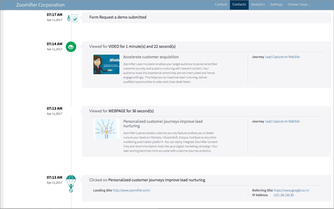Click the parachute landing icon
The width and height of the screenshot is (334, 209).
(71, 184)
